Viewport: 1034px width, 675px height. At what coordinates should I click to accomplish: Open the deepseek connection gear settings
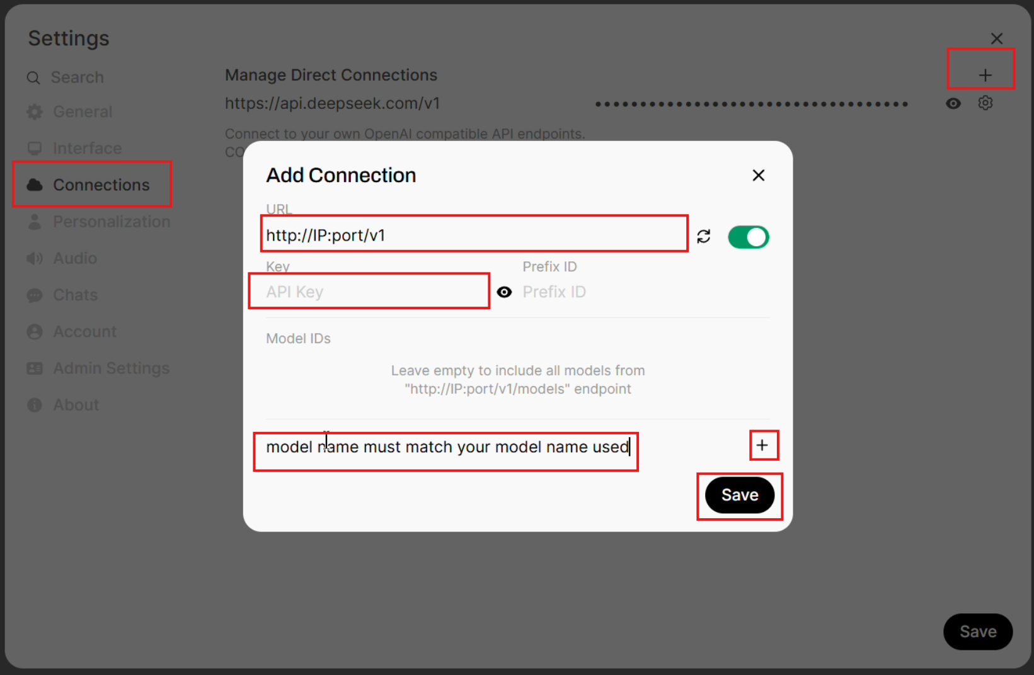coord(985,103)
